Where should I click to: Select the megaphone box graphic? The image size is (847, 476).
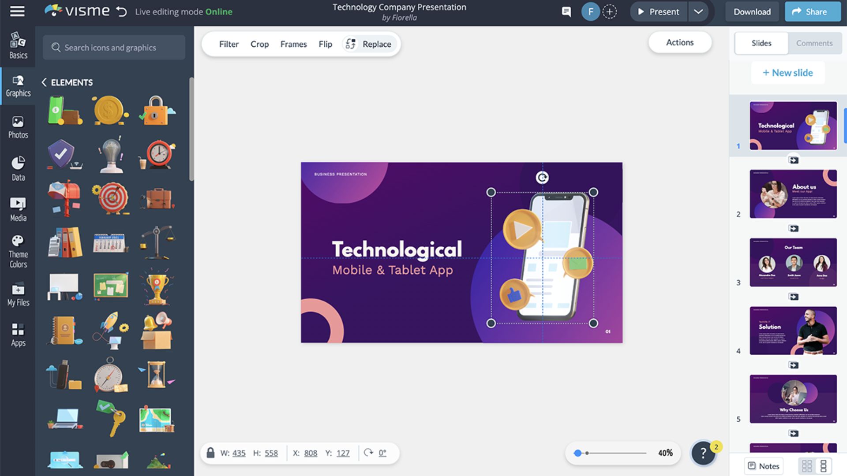[157, 331]
